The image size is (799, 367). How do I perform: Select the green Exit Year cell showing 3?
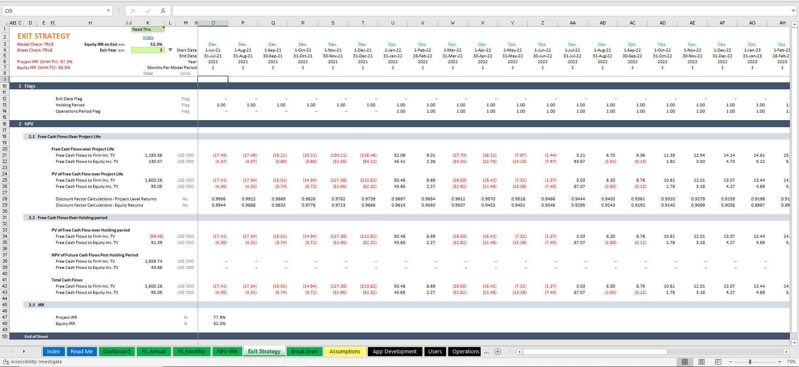tap(148, 50)
